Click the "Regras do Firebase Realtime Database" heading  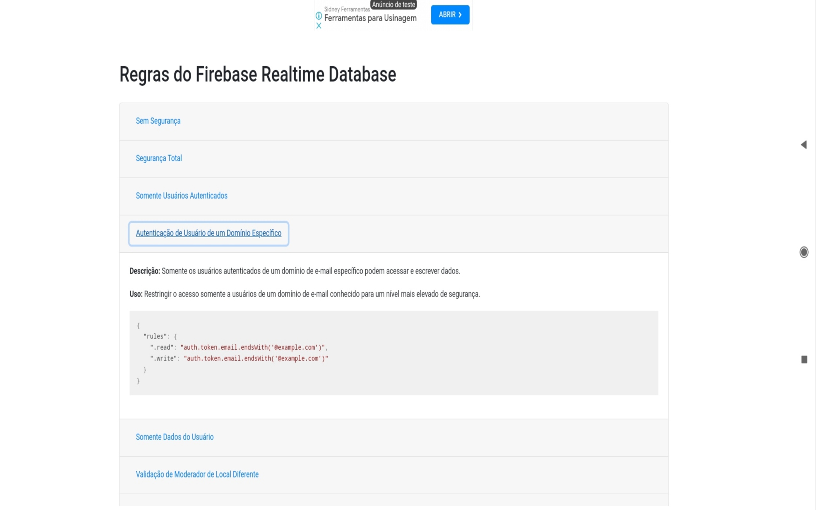click(x=257, y=74)
